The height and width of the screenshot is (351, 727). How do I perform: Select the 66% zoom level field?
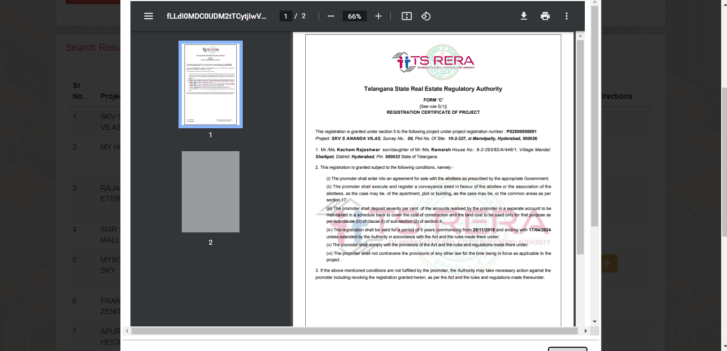pos(354,16)
